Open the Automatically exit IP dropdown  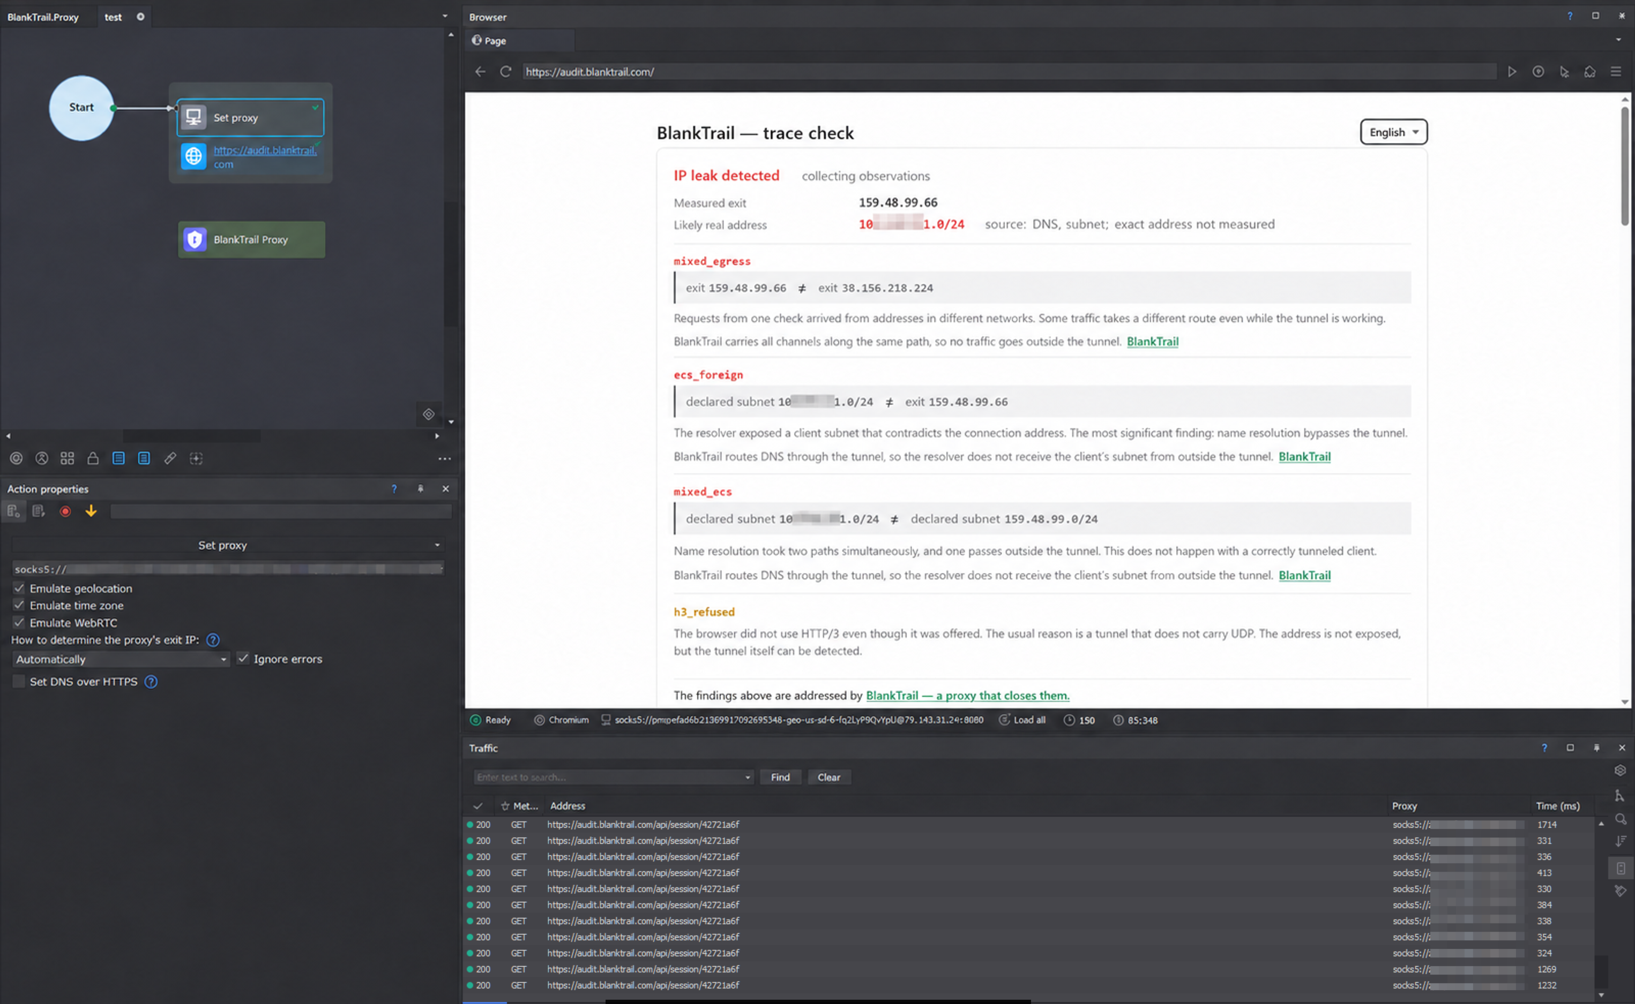tap(121, 659)
